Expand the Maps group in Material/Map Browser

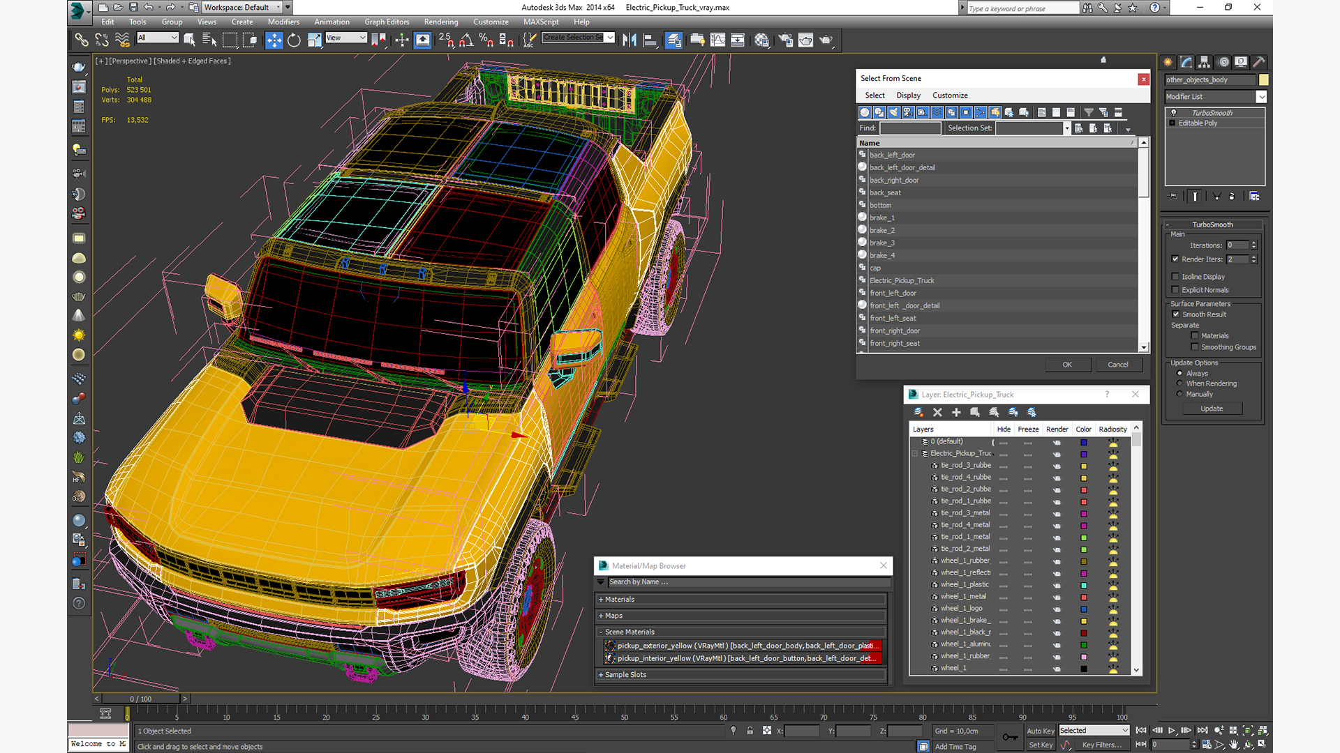tap(601, 616)
